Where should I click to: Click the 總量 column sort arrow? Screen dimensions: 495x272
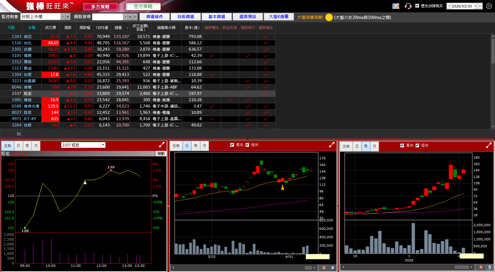point(127,28)
